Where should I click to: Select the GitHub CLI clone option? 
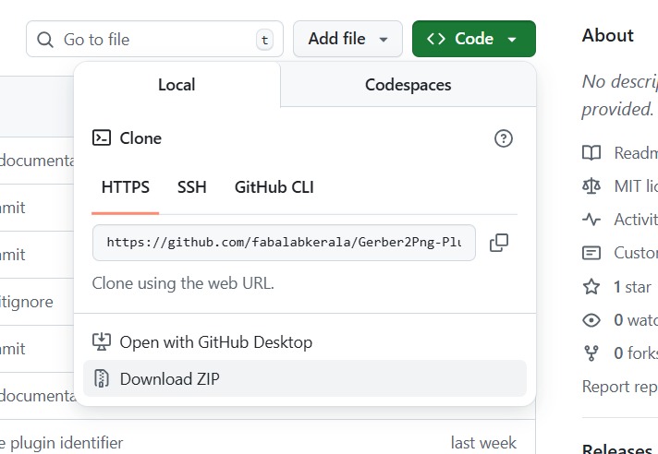tap(274, 187)
